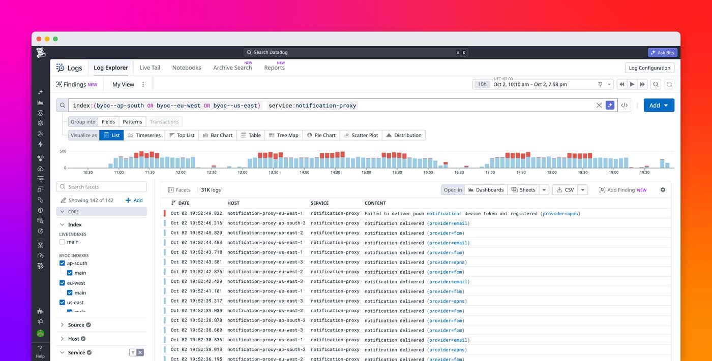Screen dimensions: 712x361
Task: Uncheck main under eu-west
Action: [70, 293]
